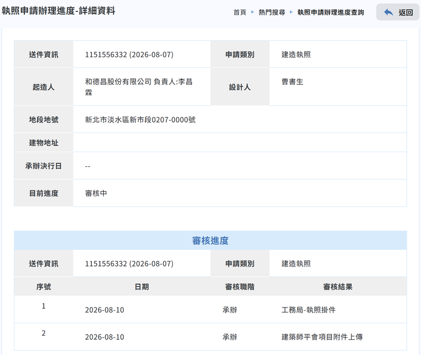Click the 起造人 label cell
Viewport: 421px width, 355px height.
(x=44, y=87)
